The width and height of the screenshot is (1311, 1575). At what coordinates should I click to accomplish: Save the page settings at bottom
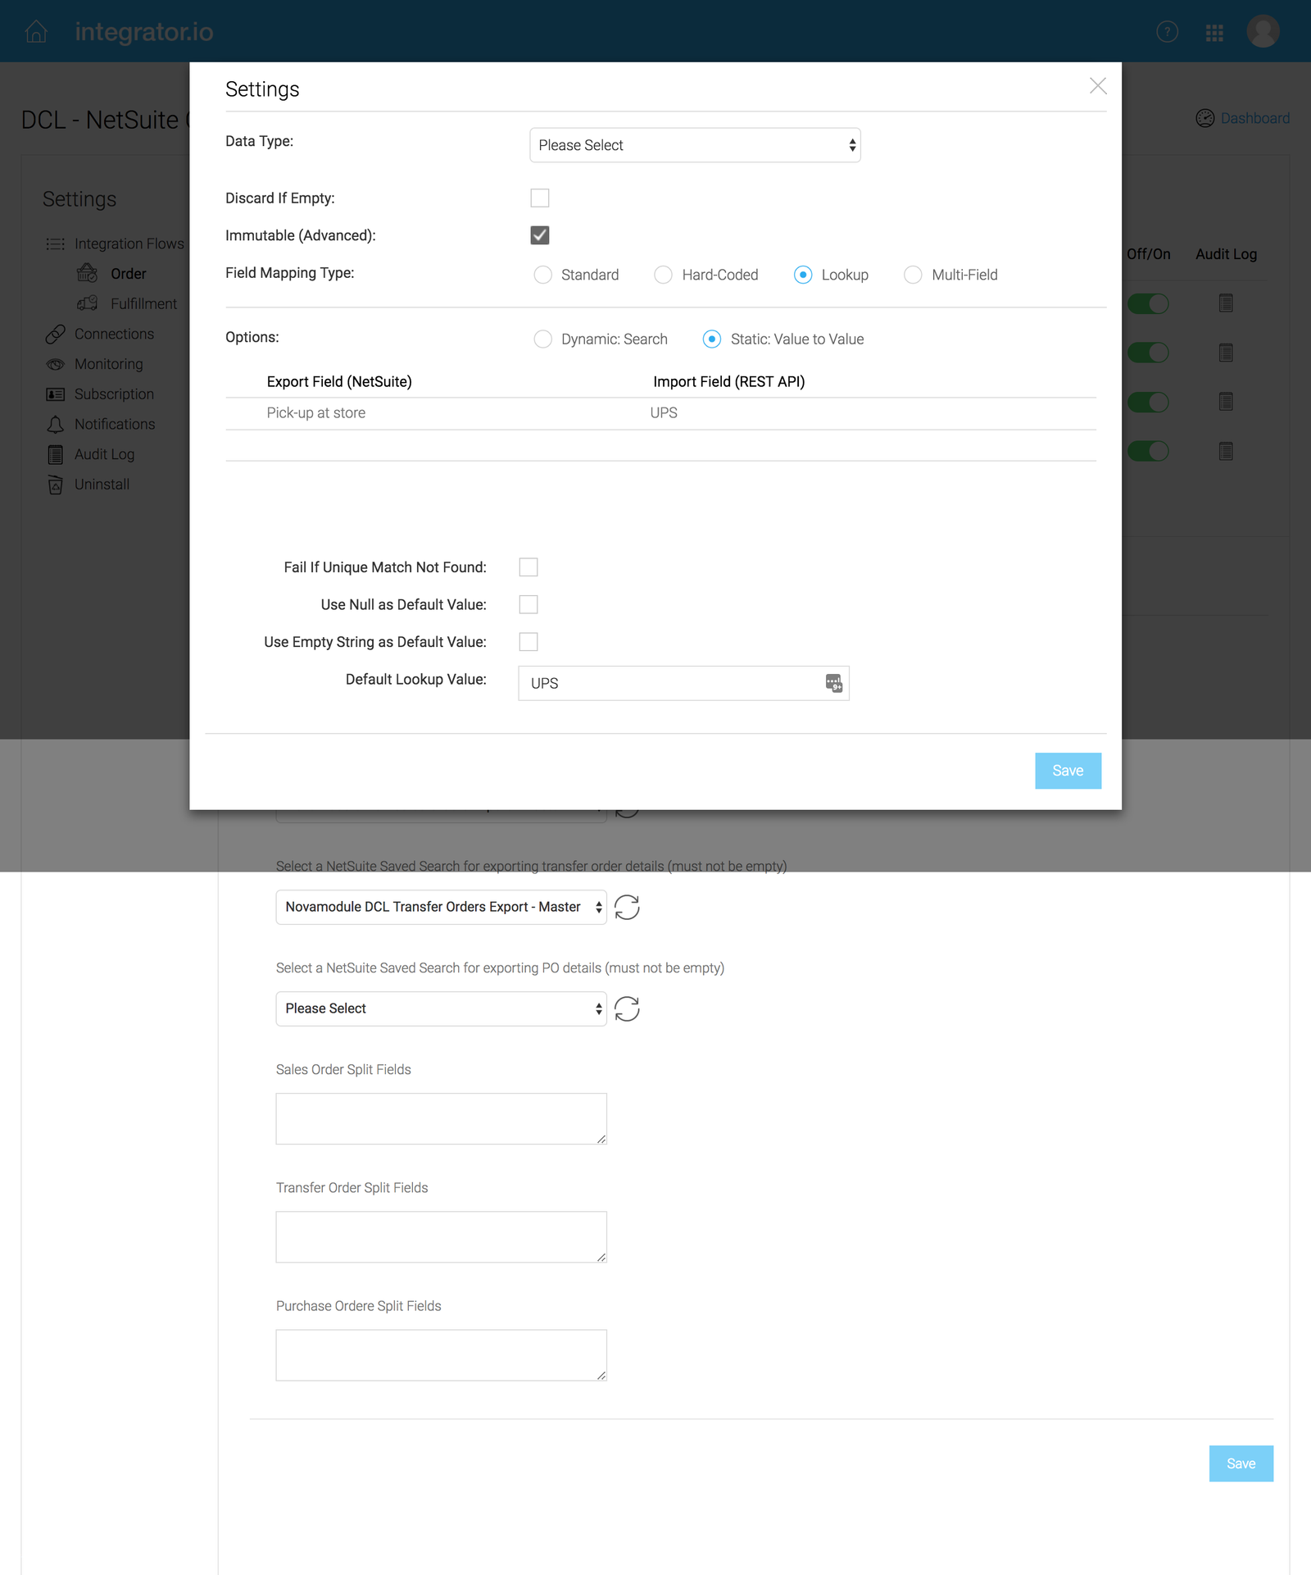(x=1241, y=1463)
